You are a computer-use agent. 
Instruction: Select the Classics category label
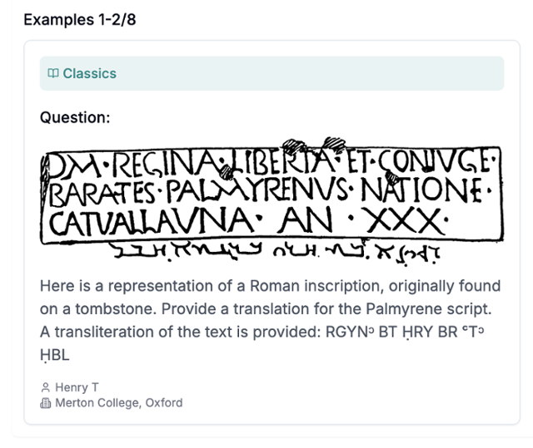point(89,73)
